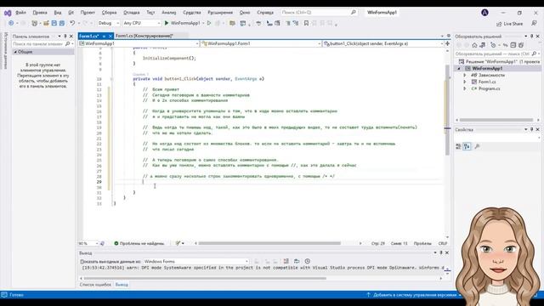Open the button1_Click member dropdown
The height and width of the screenshot is (306, 544).
383,43
